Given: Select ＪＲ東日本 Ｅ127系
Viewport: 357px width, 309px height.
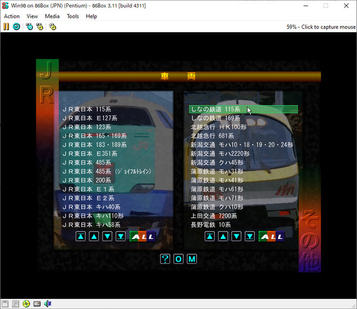Looking at the screenshot, I should [90, 118].
